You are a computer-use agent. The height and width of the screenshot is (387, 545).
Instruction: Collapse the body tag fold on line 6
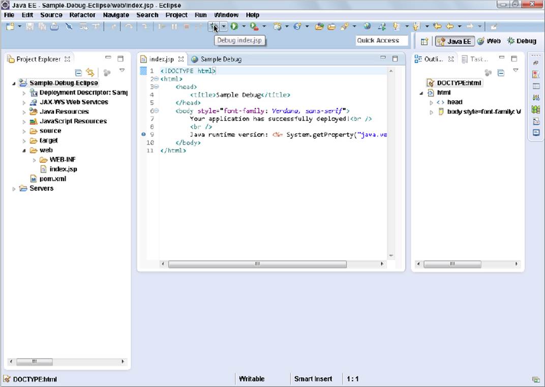tap(157, 110)
